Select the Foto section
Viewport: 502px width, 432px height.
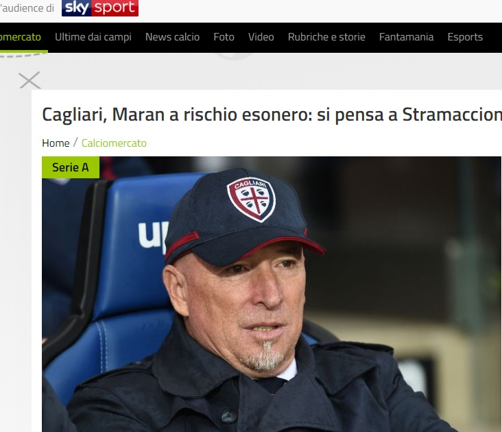tap(224, 37)
